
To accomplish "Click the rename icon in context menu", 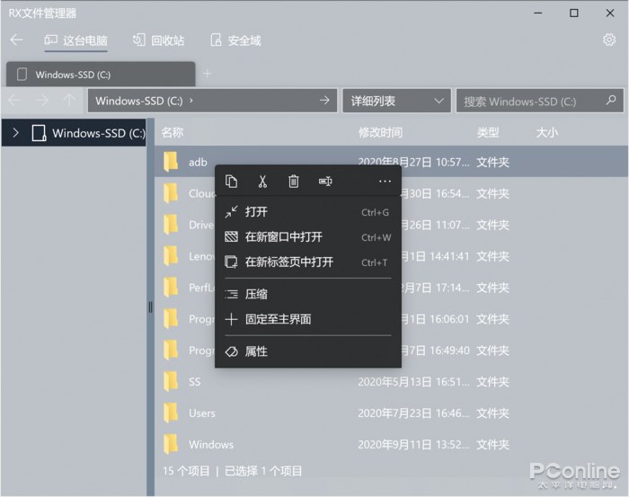I will pos(325,182).
